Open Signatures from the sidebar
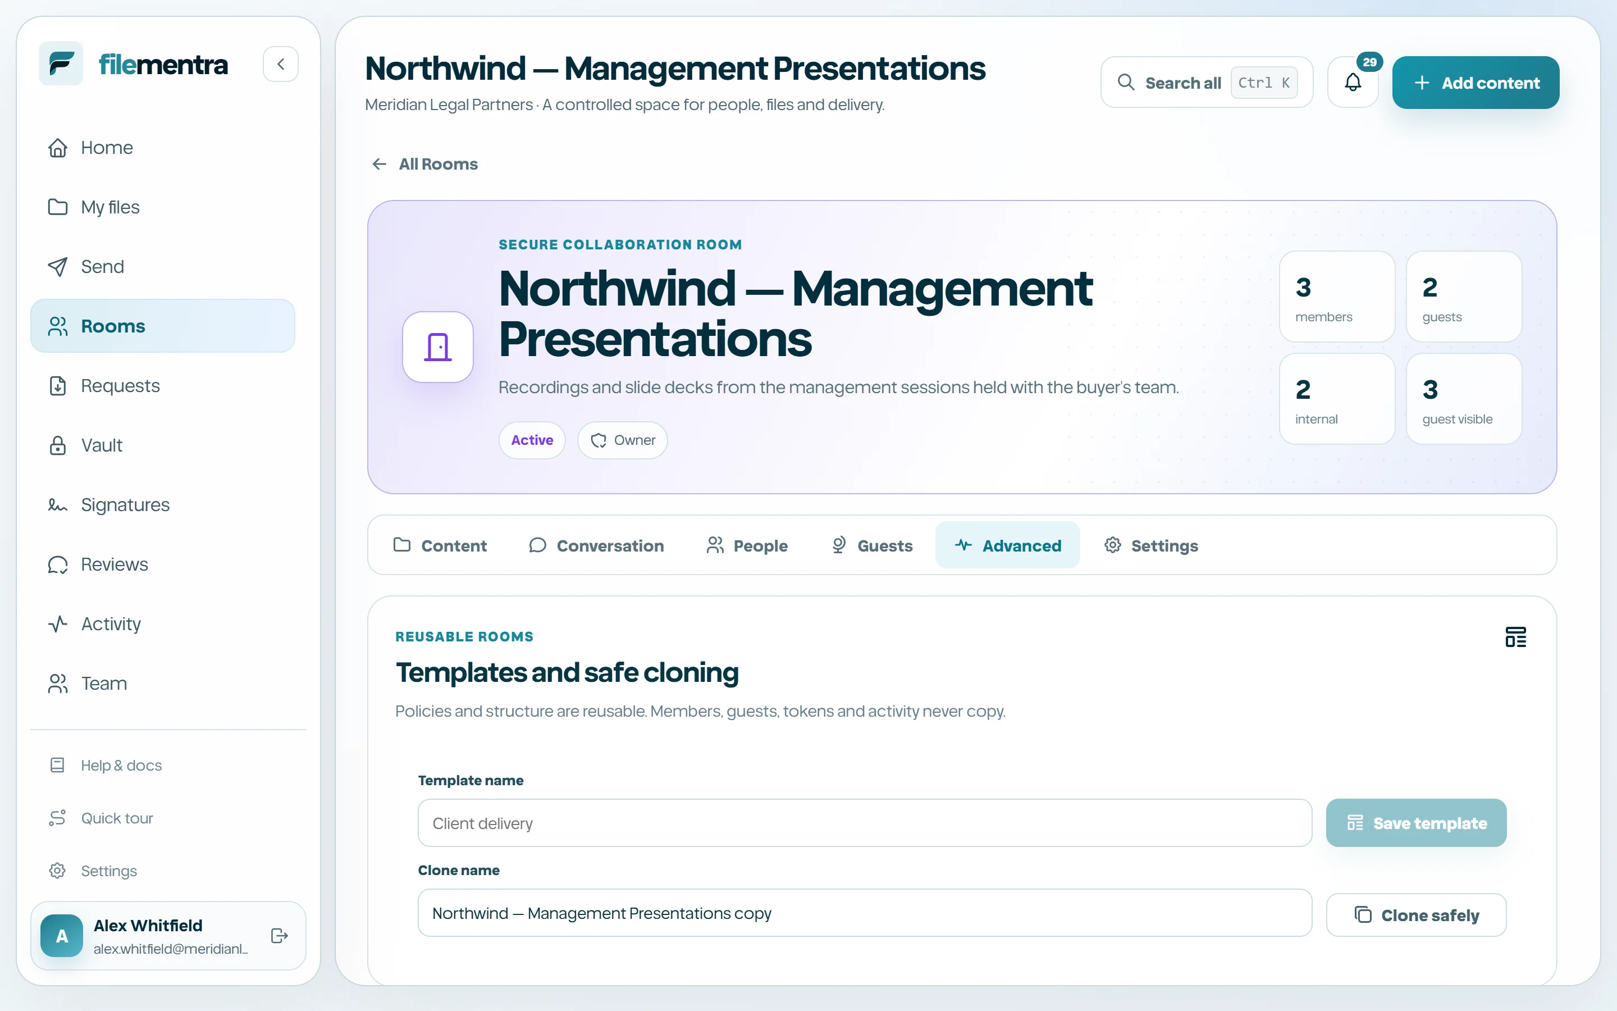Viewport: 1617px width, 1011px height. [x=162, y=504]
